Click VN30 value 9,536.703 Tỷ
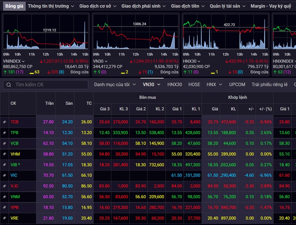 tap(167, 67)
